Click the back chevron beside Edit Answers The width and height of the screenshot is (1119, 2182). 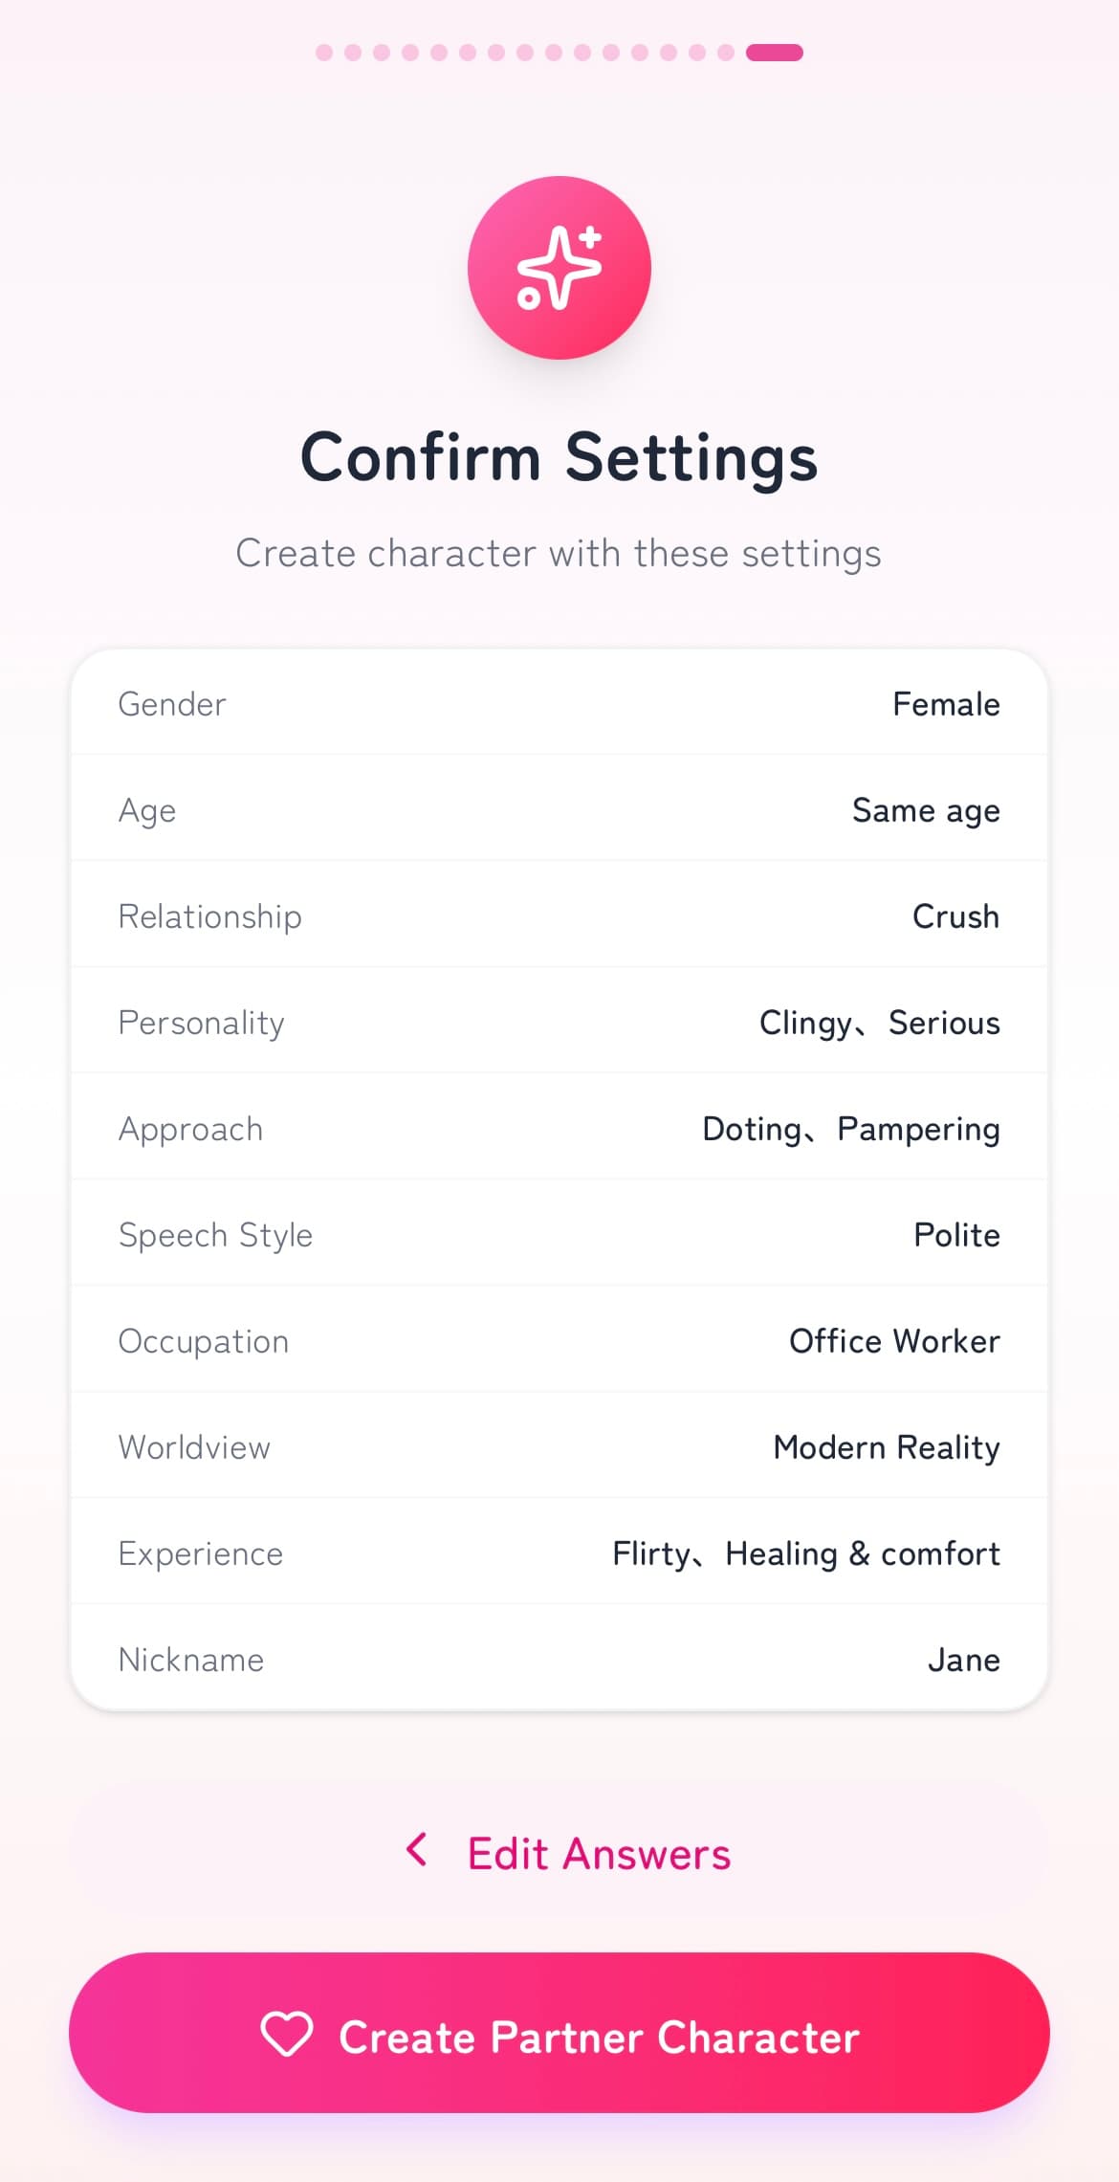coord(417,1850)
